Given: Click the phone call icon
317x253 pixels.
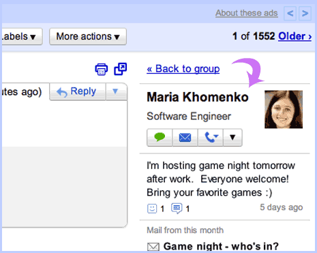Looking at the screenshot, I should click(211, 138).
